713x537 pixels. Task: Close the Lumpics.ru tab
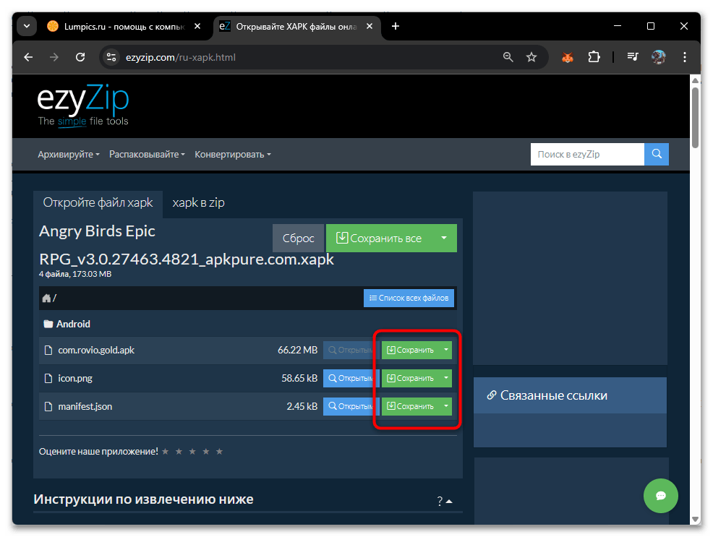click(x=197, y=26)
